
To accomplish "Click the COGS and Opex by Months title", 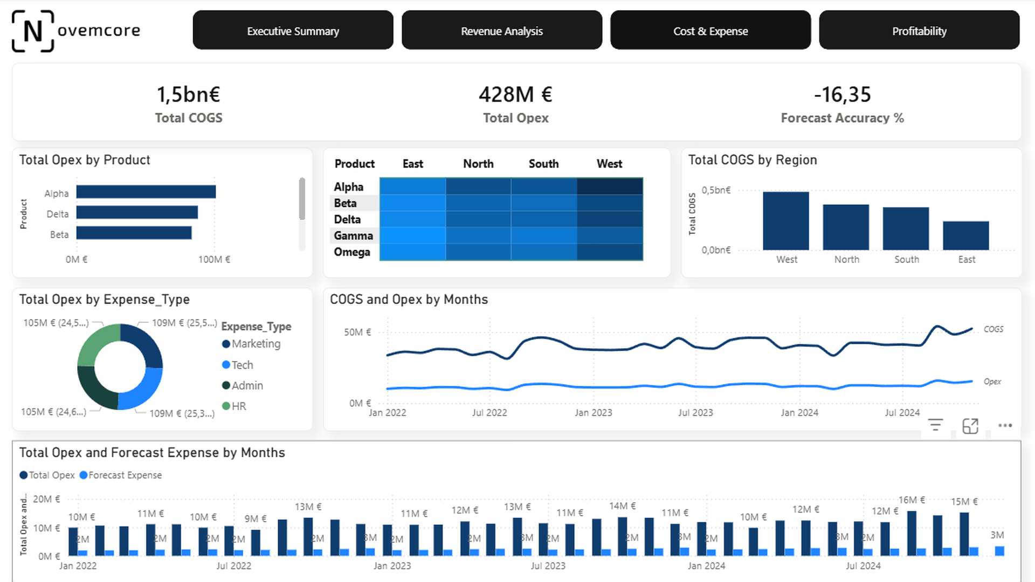I will 409,300.
